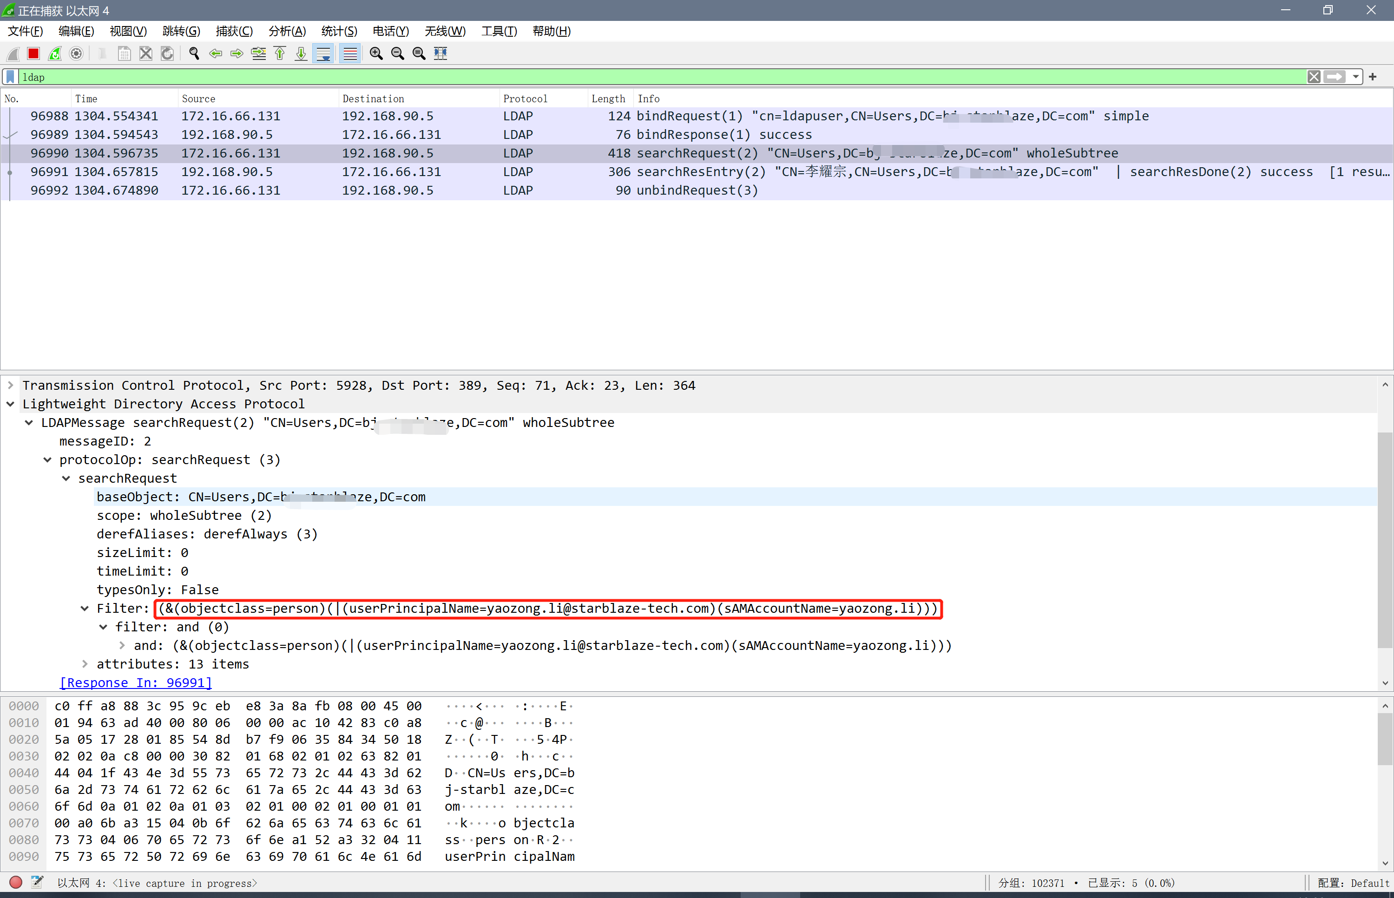
Task: Click the find packet magnifier
Action: (194, 53)
